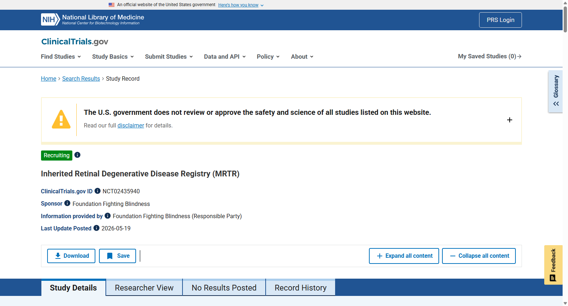Go to My Saved Studies (0)
The image size is (568, 306).
click(x=490, y=56)
